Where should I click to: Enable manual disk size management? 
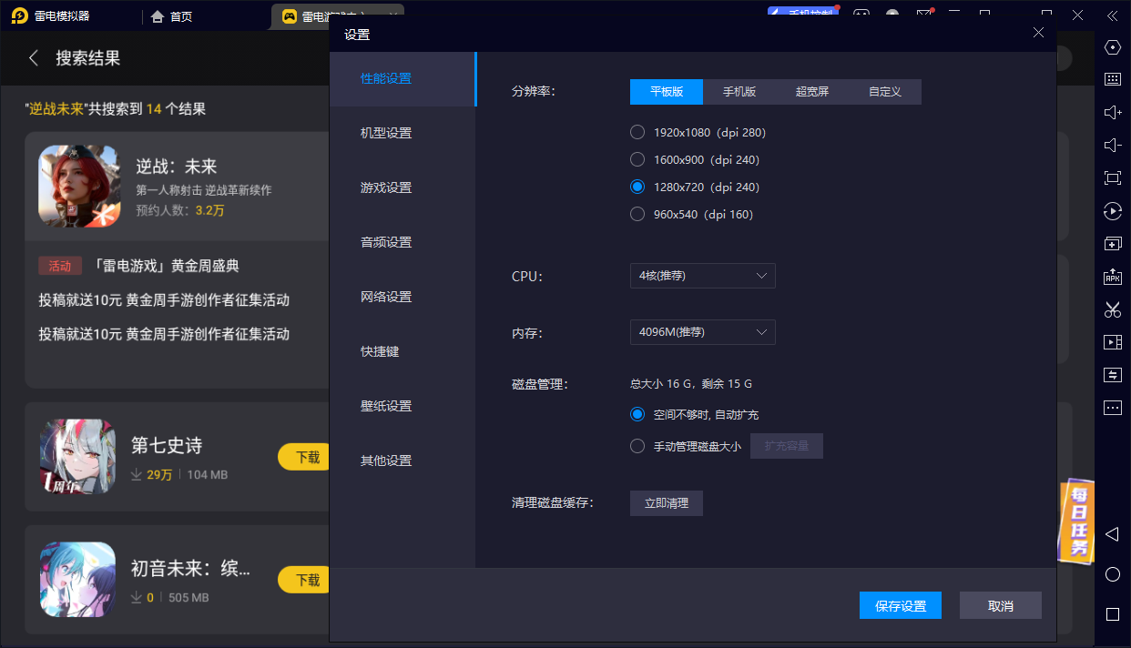(x=637, y=445)
